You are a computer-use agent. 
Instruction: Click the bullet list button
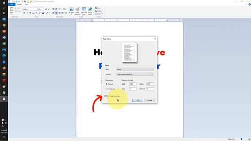pos(60,9)
